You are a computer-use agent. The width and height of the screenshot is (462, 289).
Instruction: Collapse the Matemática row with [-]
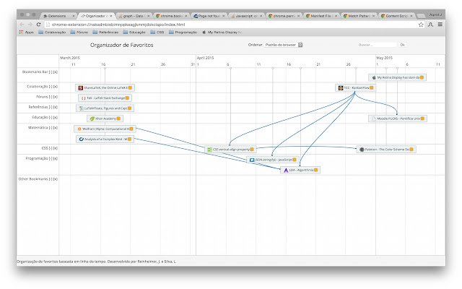click(51, 128)
